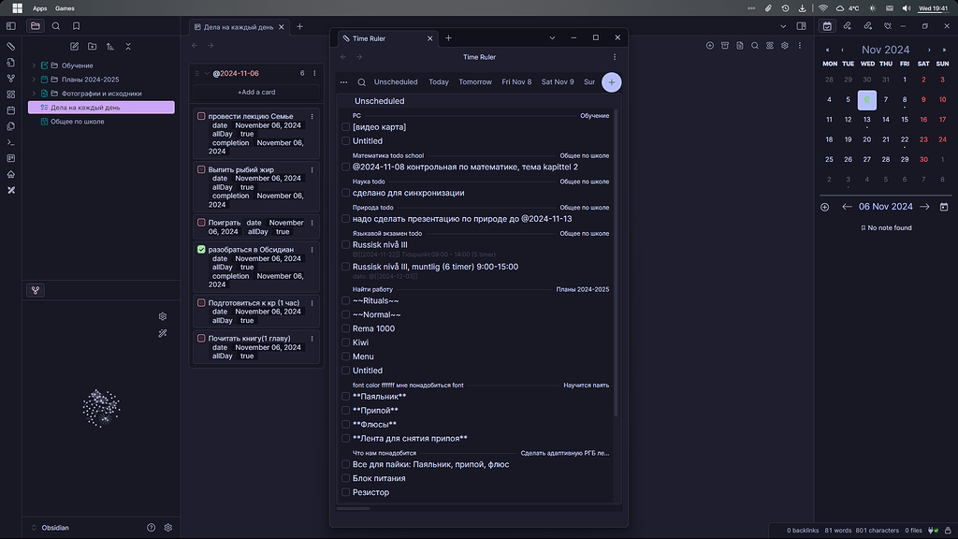Open the tab list chevron dropdown in right pane
This screenshot has height=539, width=958.
click(x=553, y=37)
